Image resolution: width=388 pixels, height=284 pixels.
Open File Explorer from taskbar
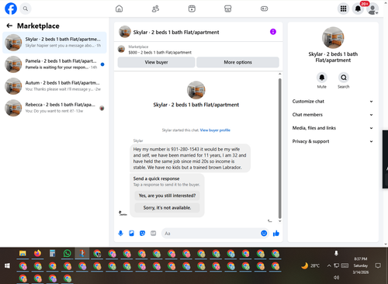click(x=23, y=253)
